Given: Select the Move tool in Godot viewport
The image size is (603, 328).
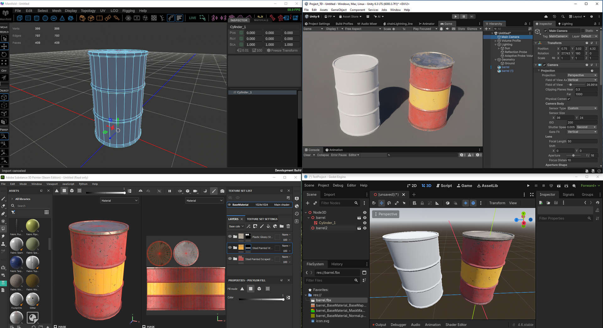Looking at the screenshot, I should click(382, 203).
